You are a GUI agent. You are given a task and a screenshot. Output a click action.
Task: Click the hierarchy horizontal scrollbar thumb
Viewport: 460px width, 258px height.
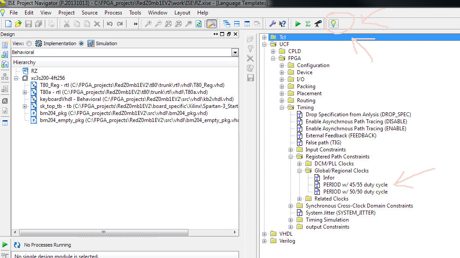click(x=104, y=232)
